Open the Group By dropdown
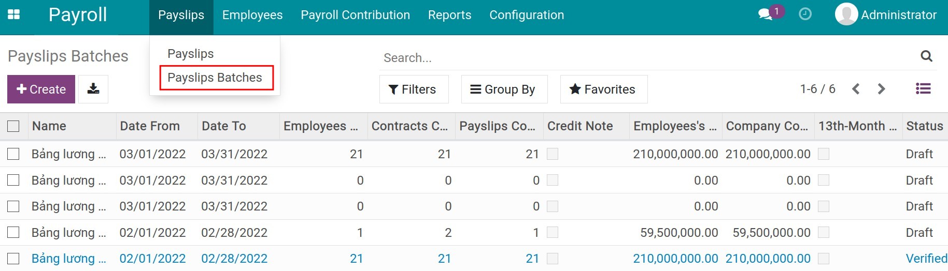 [x=504, y=89]
